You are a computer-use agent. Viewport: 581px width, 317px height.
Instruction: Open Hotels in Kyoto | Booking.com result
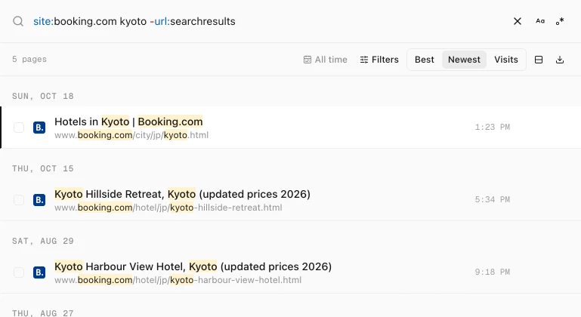128,122
